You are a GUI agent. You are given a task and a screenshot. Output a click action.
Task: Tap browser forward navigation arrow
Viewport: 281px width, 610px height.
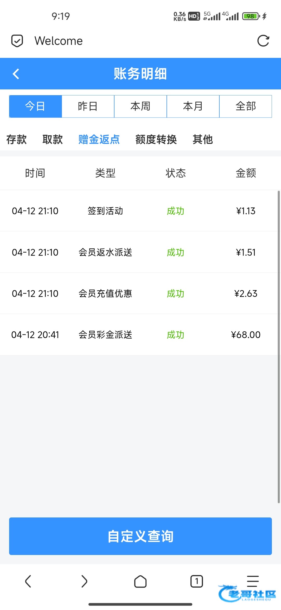(x=84, y=581)
